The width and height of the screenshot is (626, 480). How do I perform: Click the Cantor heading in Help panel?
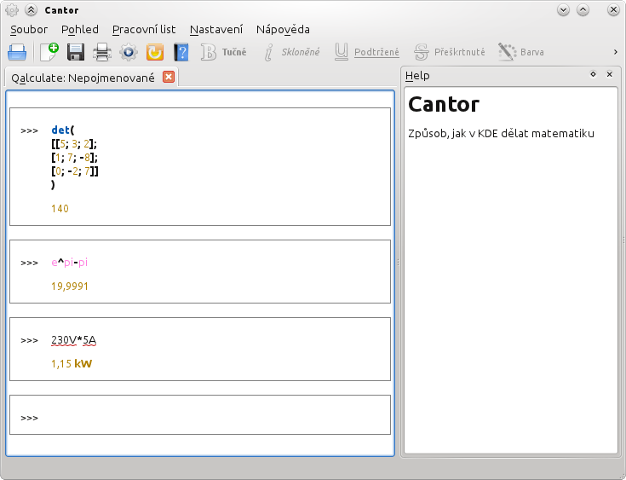(x=444, y=105)
